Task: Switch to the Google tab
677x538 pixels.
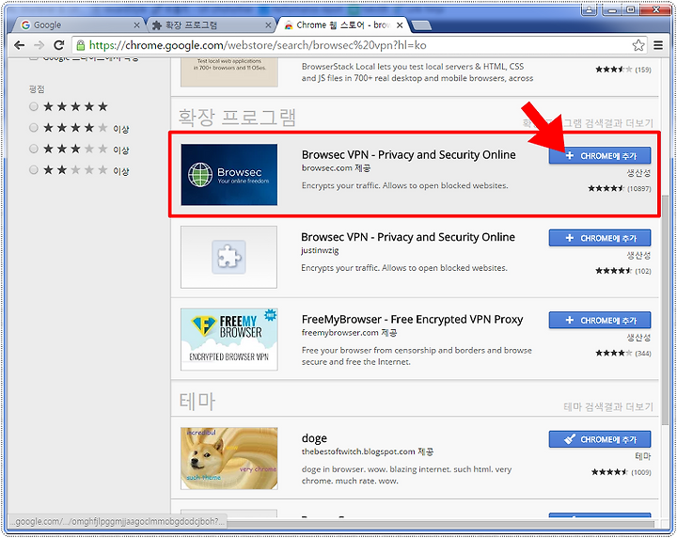Action: coord(78,25)
